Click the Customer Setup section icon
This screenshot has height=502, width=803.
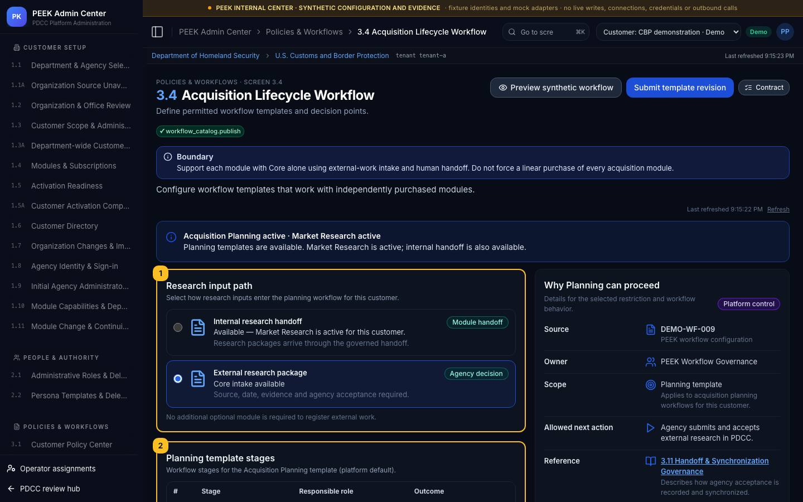[x=17, y=47]
